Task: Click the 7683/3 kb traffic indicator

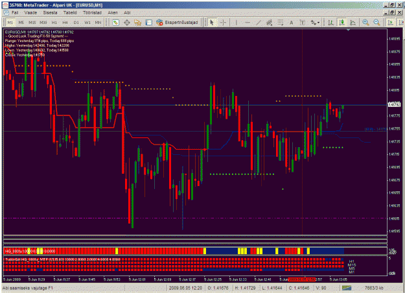Action: tap(374, 288)
